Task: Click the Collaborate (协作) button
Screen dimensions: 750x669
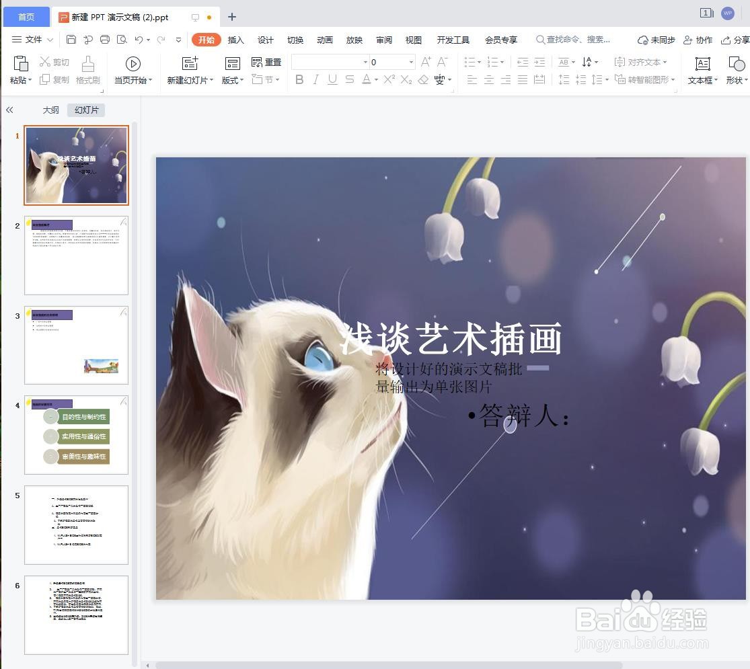Action: point(698,40)
